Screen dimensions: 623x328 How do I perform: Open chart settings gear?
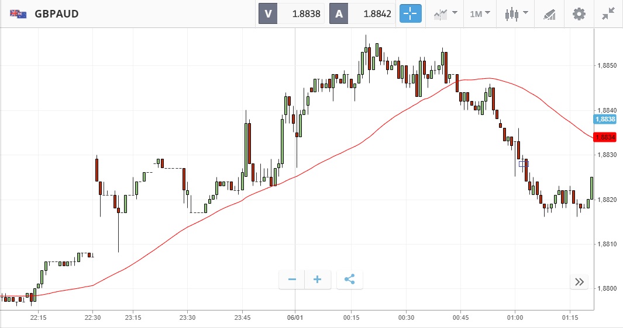tap(579, 13)
